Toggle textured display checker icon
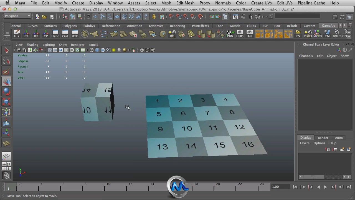 (108, 50)
